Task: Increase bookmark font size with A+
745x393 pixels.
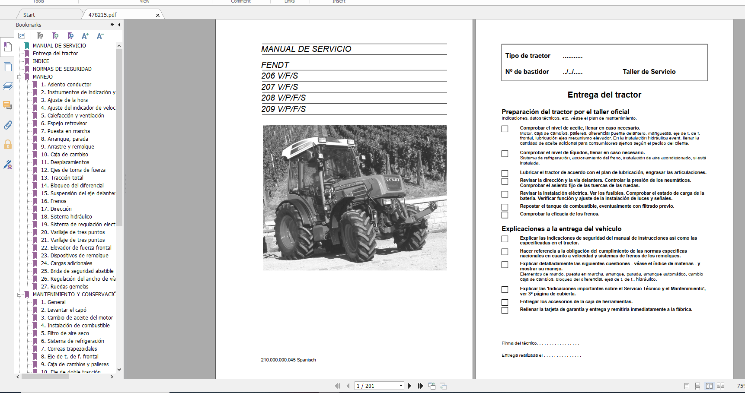Action: [x=85, y=36]
